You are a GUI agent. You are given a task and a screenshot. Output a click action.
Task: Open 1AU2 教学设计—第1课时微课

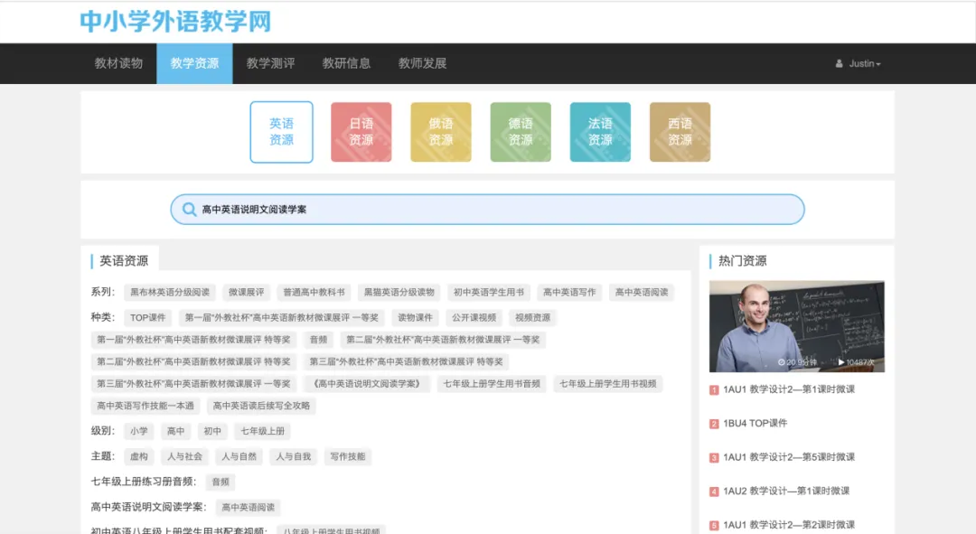pyautogui.click(x=786, y=491)
